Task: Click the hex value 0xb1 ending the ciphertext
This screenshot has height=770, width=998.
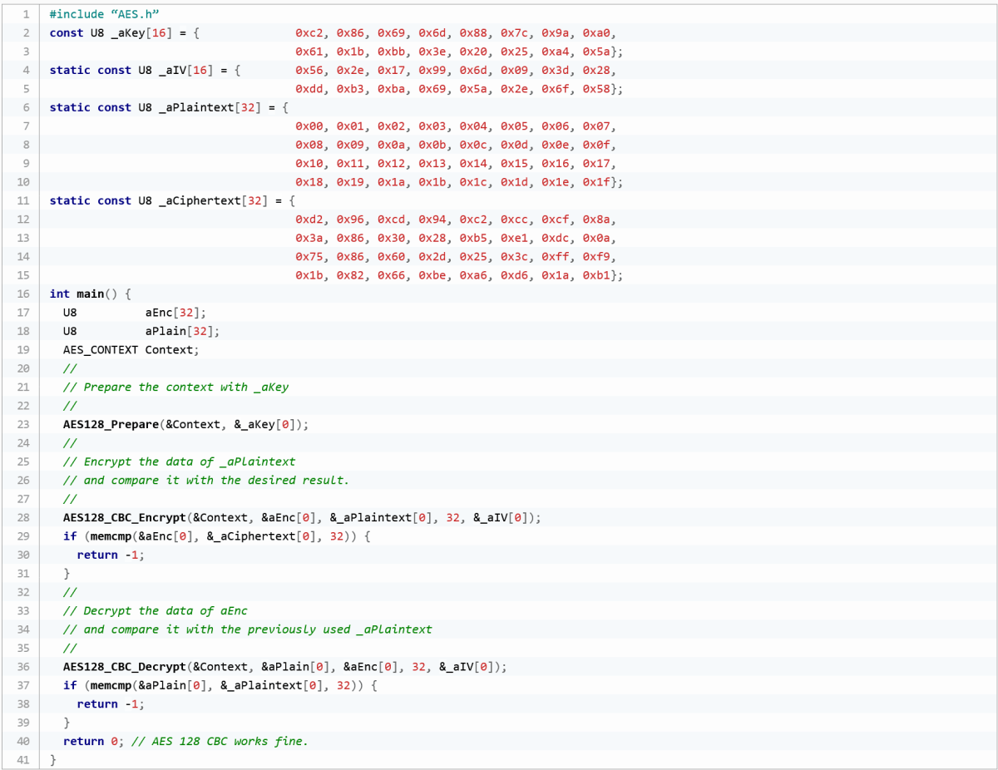Action: pyautogui.click(x=596, y=275)
